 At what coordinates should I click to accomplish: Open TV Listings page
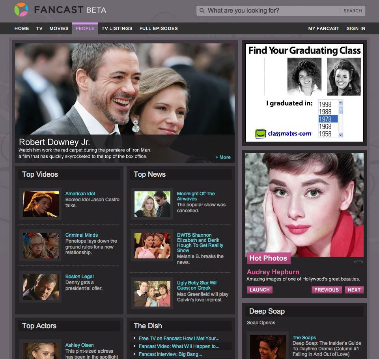pyautogui.click(x=117, y=28)
